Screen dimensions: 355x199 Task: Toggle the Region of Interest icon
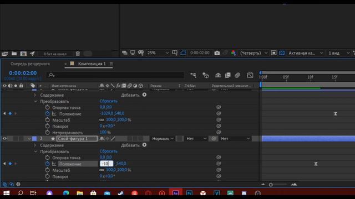pos(273,53)
